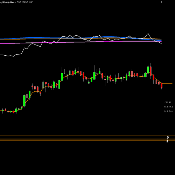This screenshot has width=175, height=175.
Task: Click the tallest green candle near chart peak
Action: [148, 70]
